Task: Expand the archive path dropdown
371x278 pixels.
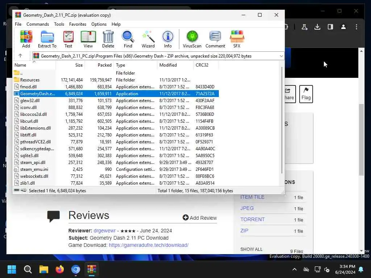Action: [281, 56]
